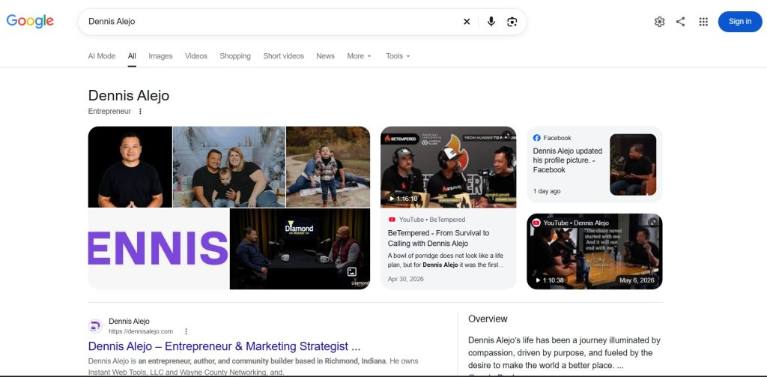767x377 pixels.
Task: Click the Sign in button
Action: 739,22
